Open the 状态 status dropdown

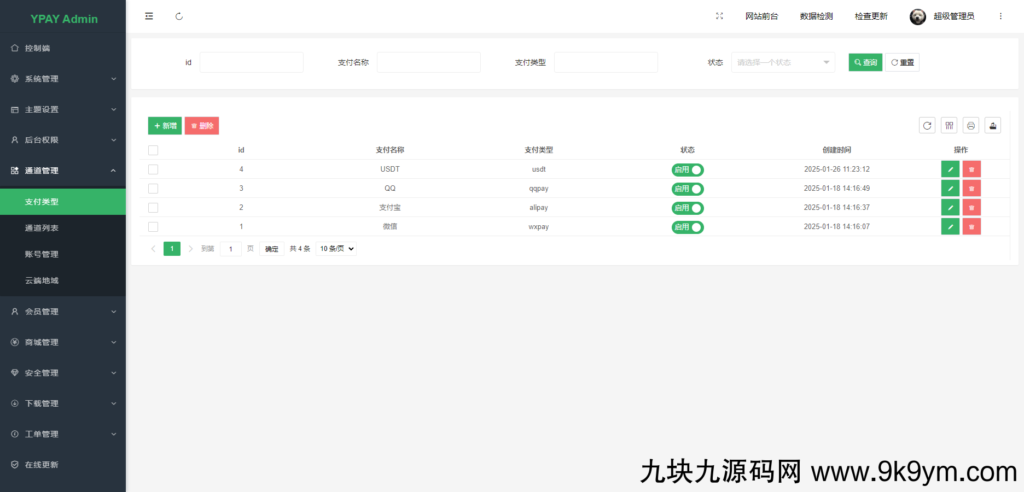pos(783,62)
